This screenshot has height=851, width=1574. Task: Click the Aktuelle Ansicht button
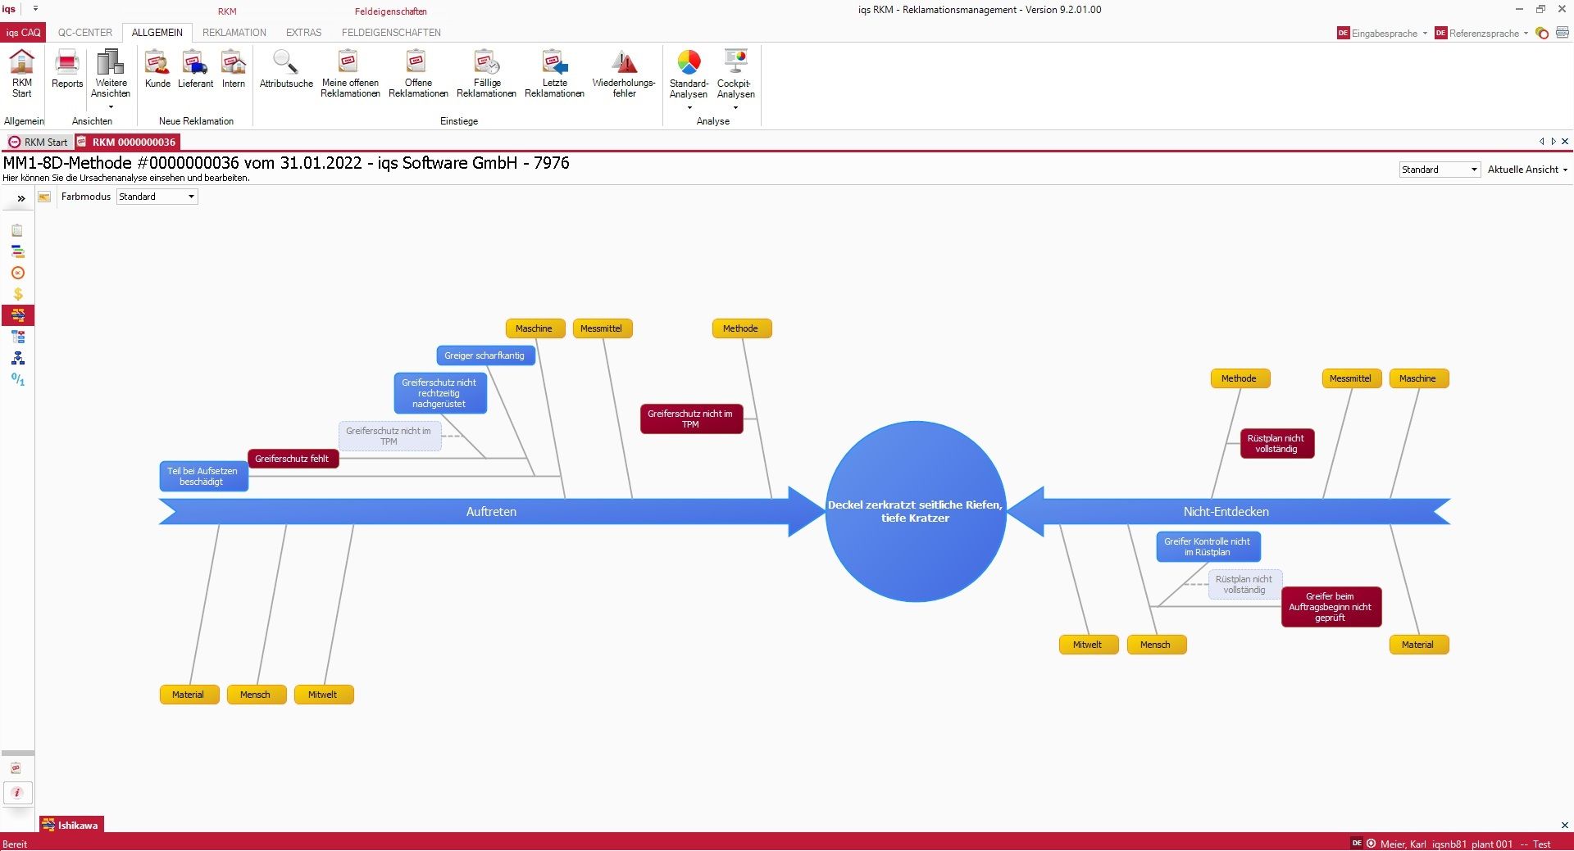point(1526,170)
